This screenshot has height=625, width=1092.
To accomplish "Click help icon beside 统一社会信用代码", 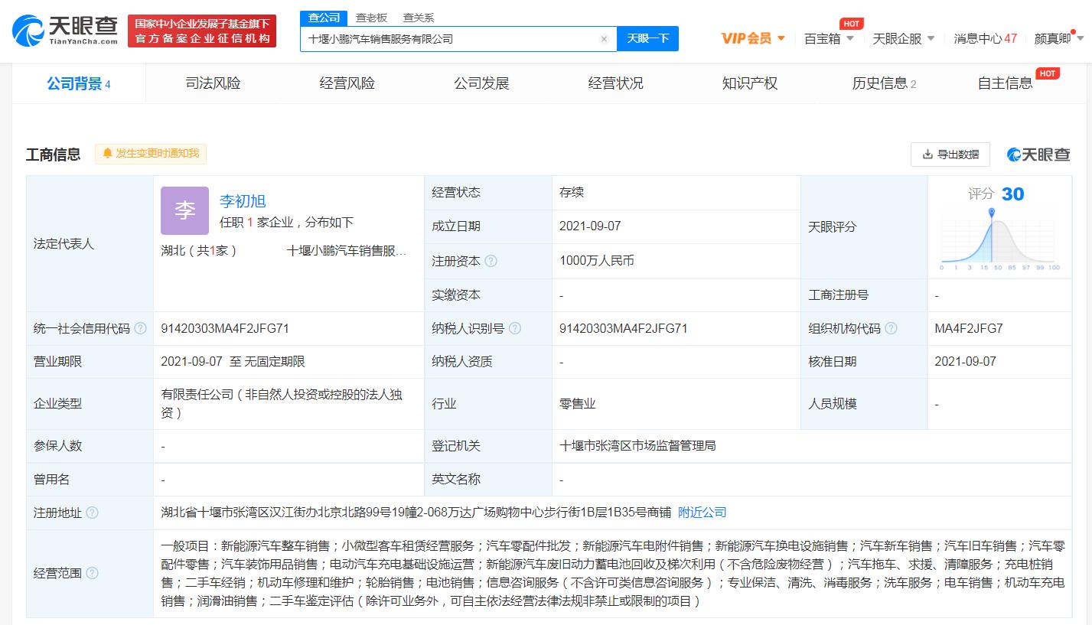I will (140, 328).
